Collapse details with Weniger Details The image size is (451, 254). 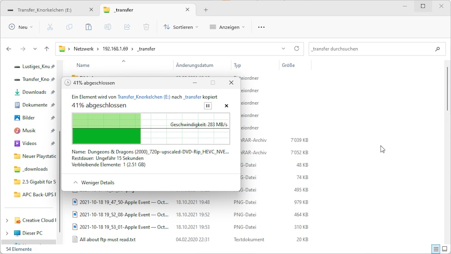[94, 183]
